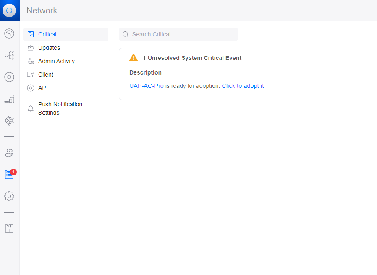Click the UniFi logo in the top-left corner
The image size is (377, 275).
(x=9, y=10)
